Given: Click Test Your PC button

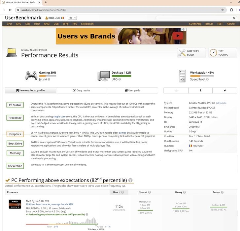Looking at the screenshot, I should [223, 53].
